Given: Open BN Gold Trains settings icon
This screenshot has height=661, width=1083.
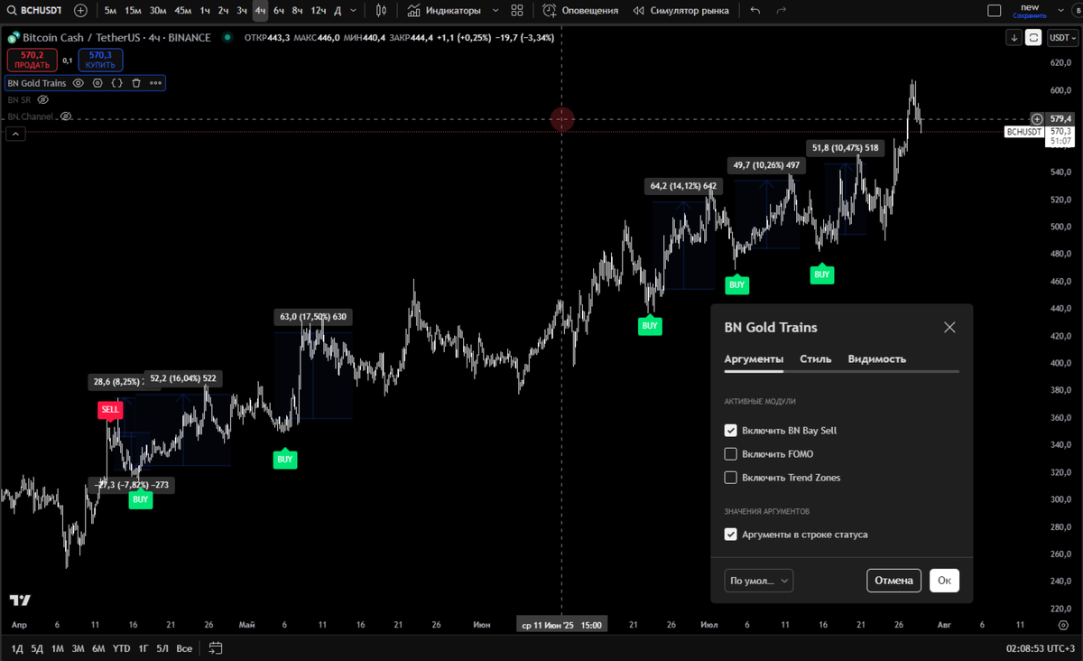Looking at the screenshot, I should 97,83.
